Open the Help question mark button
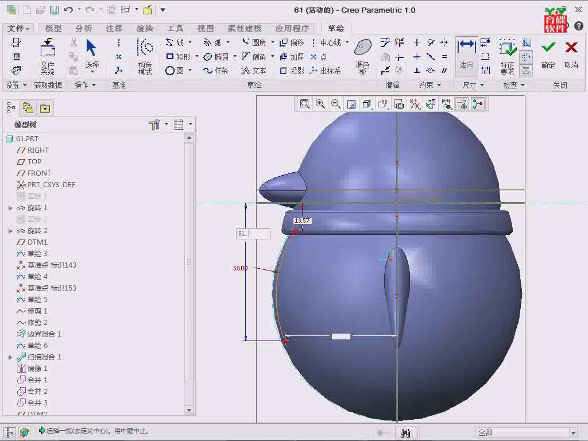Image resolution: width=588 pixels, height=441 pixels. [579, 25]
